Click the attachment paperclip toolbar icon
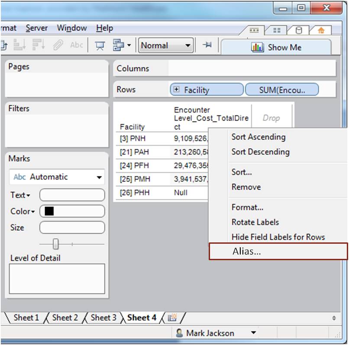349x345 pixels. 58,45
